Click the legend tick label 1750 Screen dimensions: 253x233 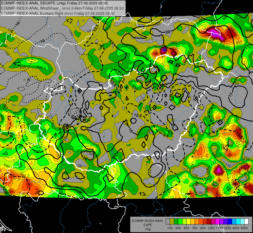tap(219, 228)
